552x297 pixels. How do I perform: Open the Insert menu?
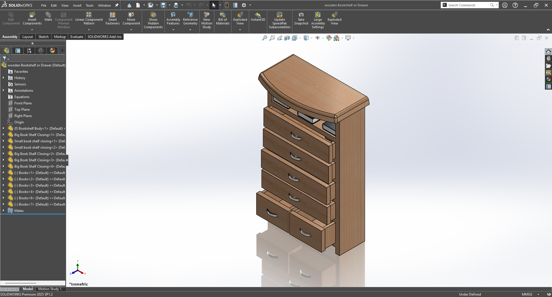pyautogui.click(x=77, y=5)
